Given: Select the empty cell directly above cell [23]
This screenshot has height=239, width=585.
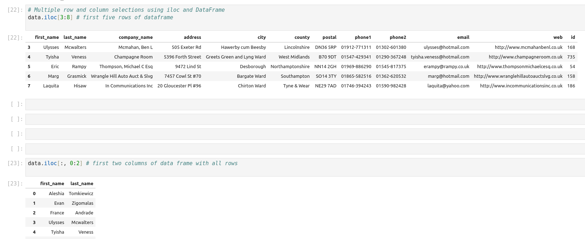Looking at the screenshot, I should point(304,149).
